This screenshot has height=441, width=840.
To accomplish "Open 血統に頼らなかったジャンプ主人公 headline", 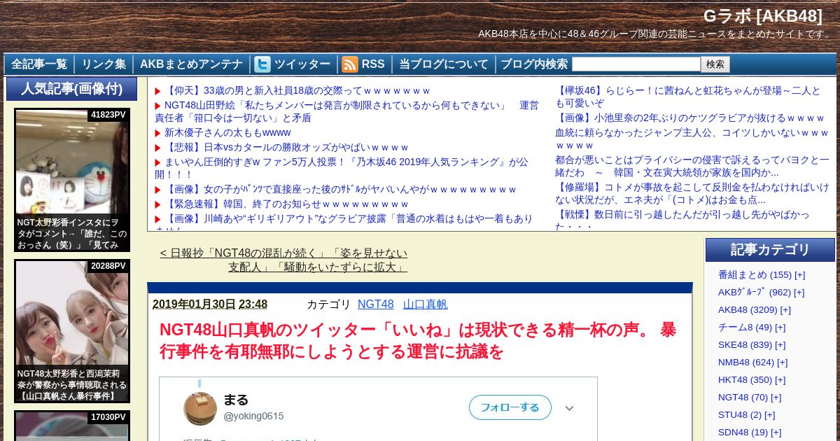I will pos(692,139).
